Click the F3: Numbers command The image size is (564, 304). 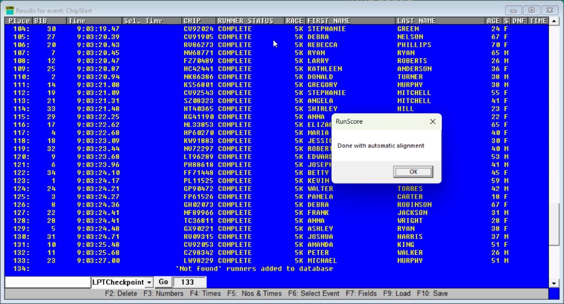[163, 294]
